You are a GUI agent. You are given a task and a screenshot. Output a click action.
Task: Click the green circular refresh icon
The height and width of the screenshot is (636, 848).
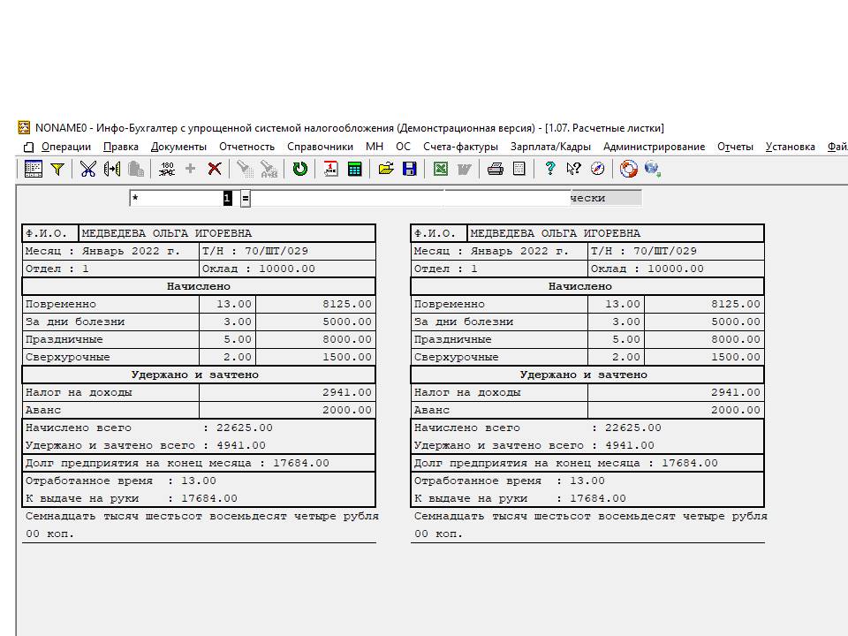click(x=300, y=169)
